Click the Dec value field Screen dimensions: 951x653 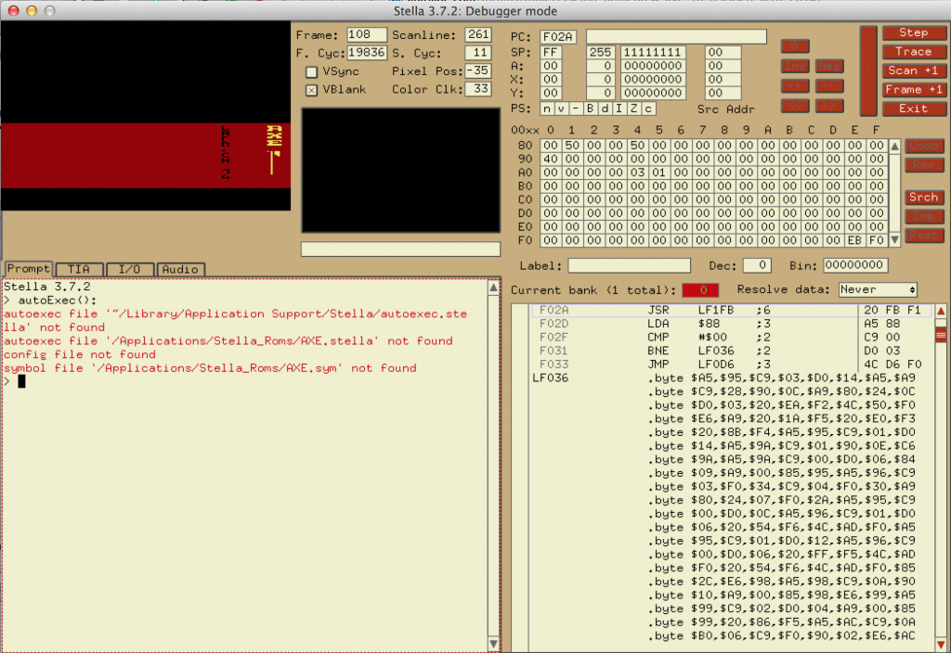click(x=757, y=266)
